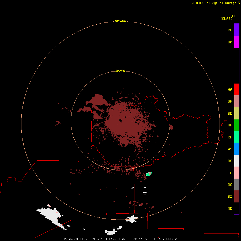Click the WS blue legend swatch
The width and height of the screenshot is (241, 241).
pos(236,149)
